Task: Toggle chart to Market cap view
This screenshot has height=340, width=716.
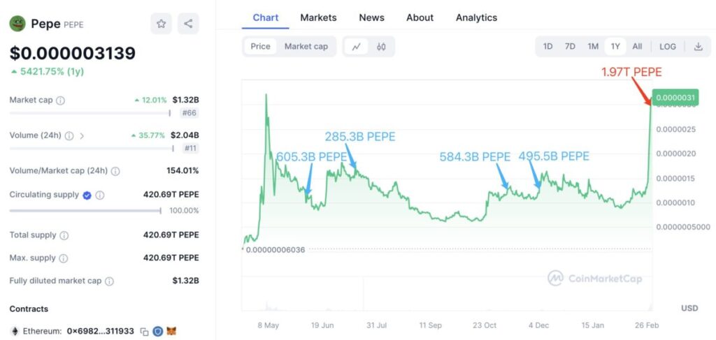Action: coord(306,47)
